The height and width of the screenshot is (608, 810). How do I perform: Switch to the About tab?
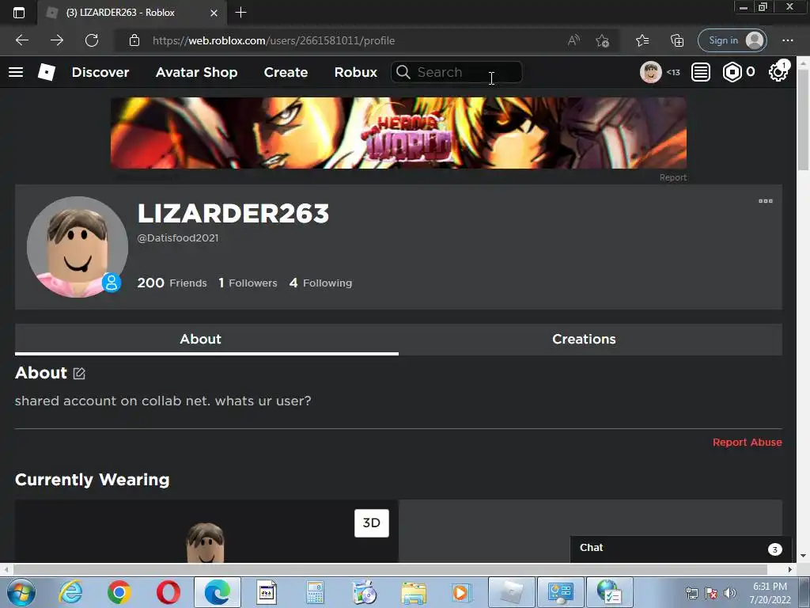(206, 339)
